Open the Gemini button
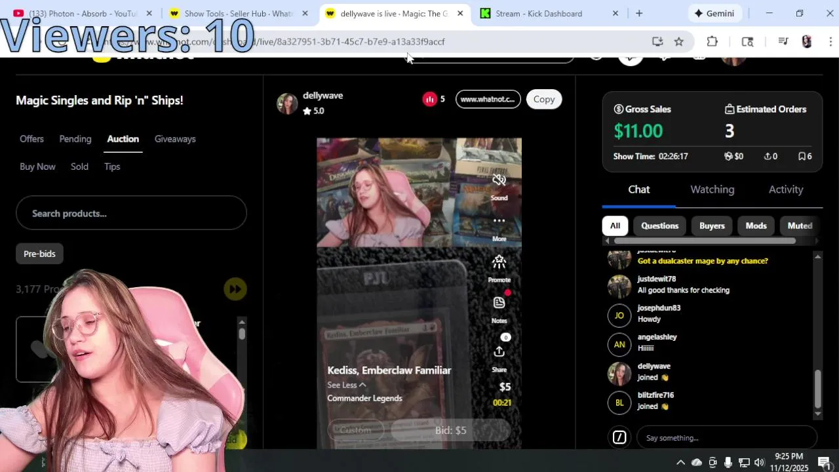 [714, 13]
